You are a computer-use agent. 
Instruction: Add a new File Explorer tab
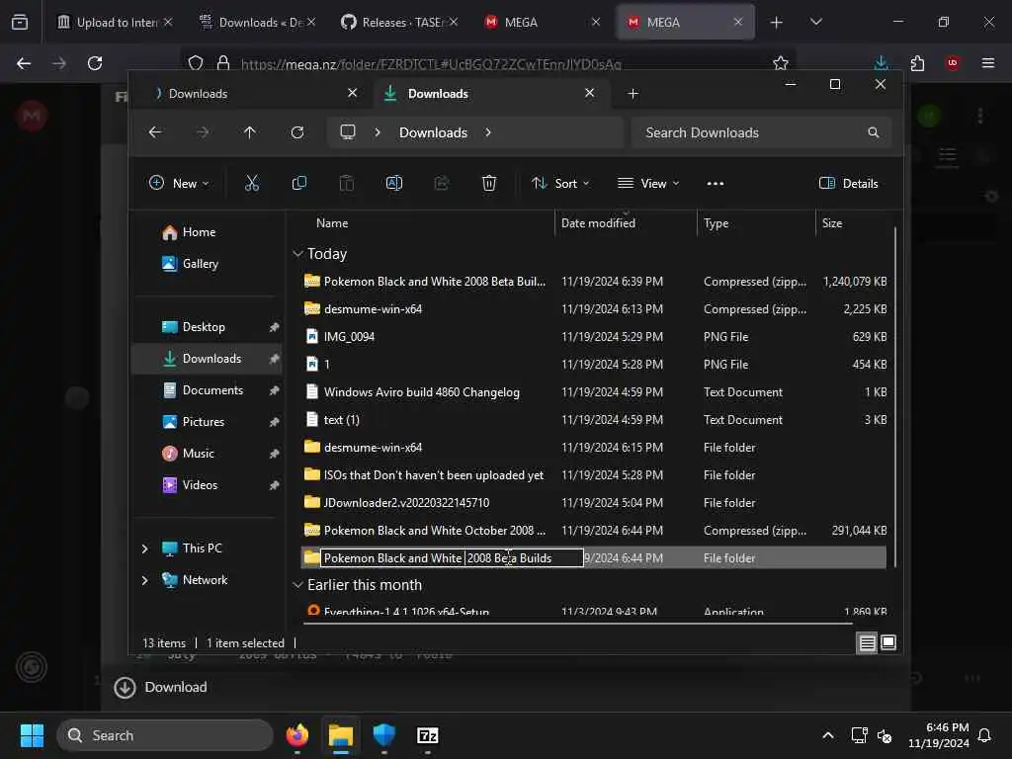click(633, 94)
